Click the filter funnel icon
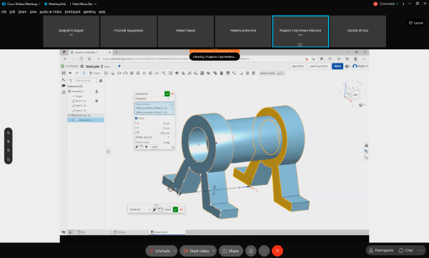 pyautogui.click(x=71, y=81)
